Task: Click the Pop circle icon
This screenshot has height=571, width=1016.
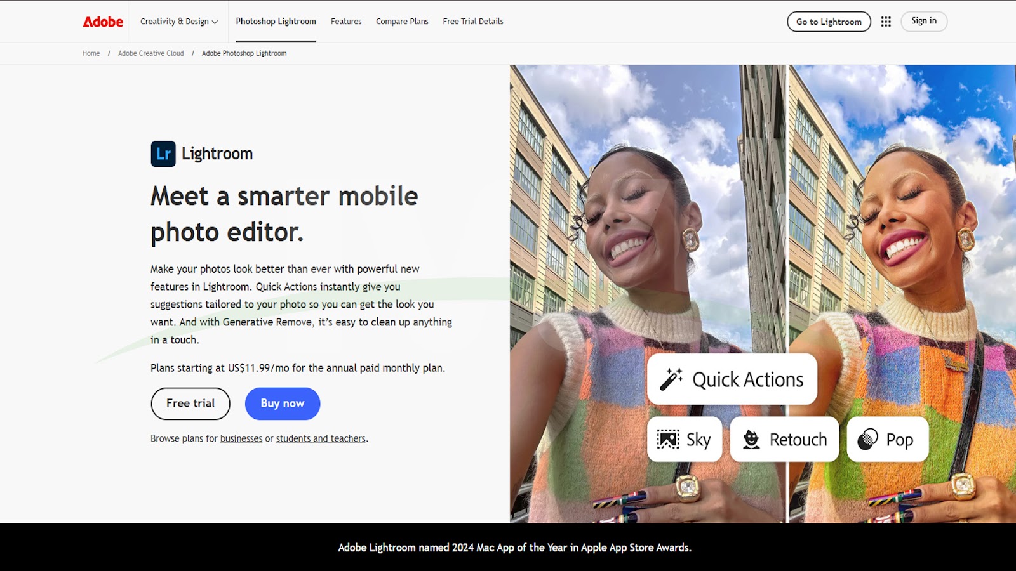Action: pyautogui.click(x=867, y=439)
